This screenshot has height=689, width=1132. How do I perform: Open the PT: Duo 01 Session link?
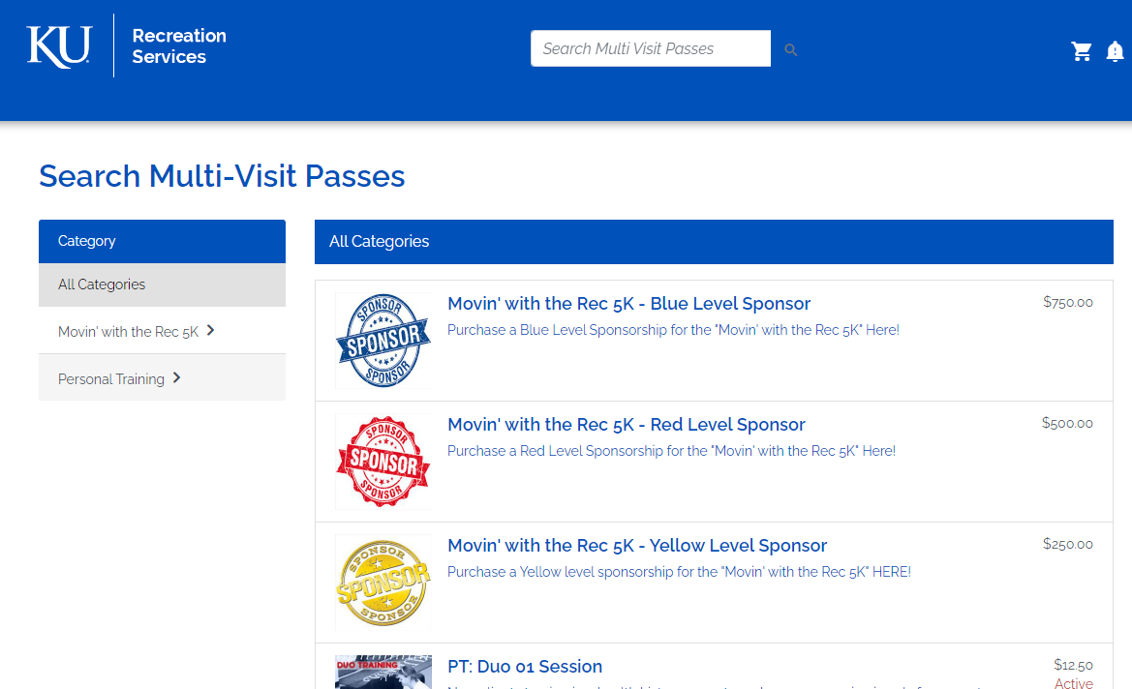pyautogui.click(x=524, y=667)
